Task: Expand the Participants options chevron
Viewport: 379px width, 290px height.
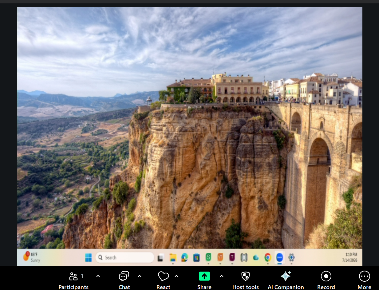Action: pos(98,276)
